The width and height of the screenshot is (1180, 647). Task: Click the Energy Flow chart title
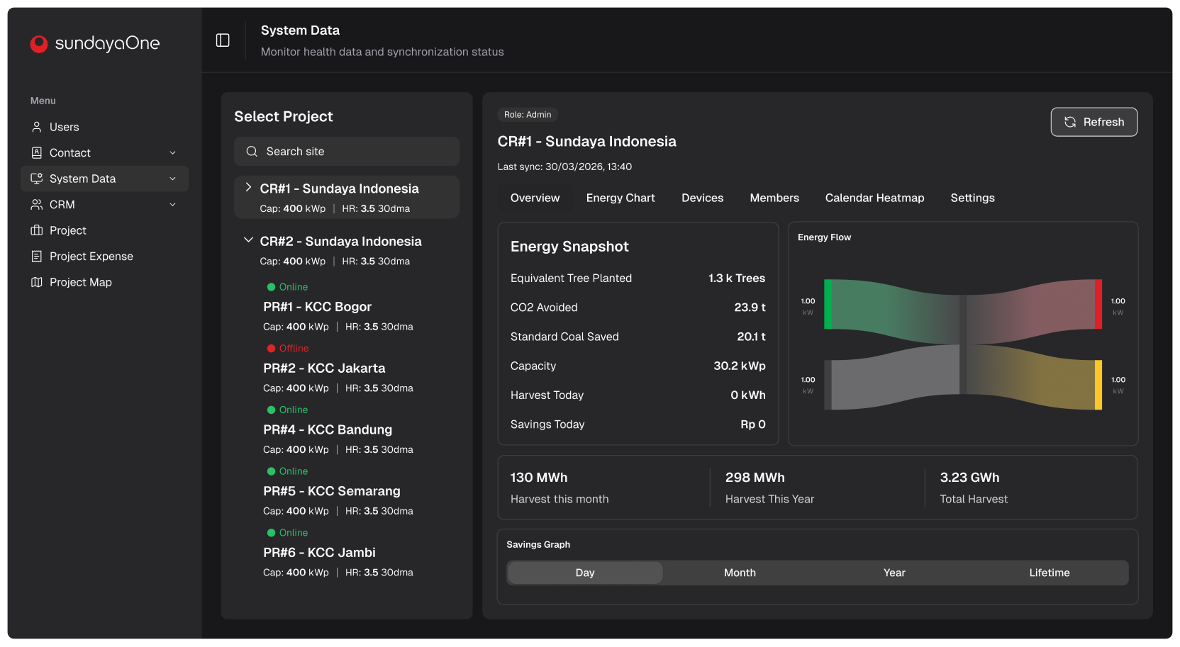[824, 237]
